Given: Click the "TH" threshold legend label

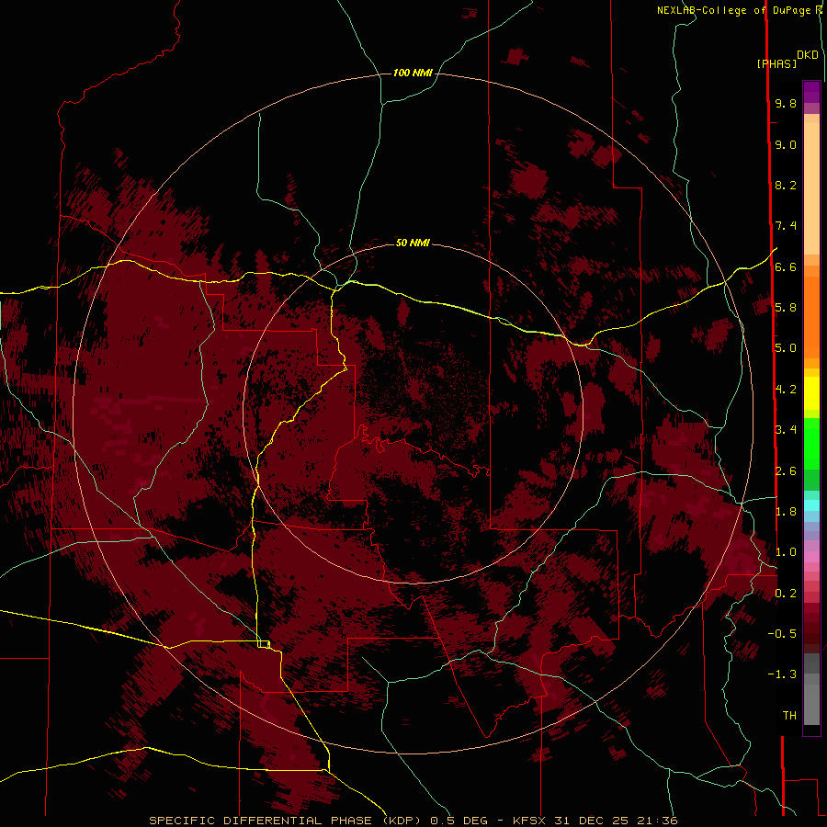Looking at the screenshot, I should (789, 716).
